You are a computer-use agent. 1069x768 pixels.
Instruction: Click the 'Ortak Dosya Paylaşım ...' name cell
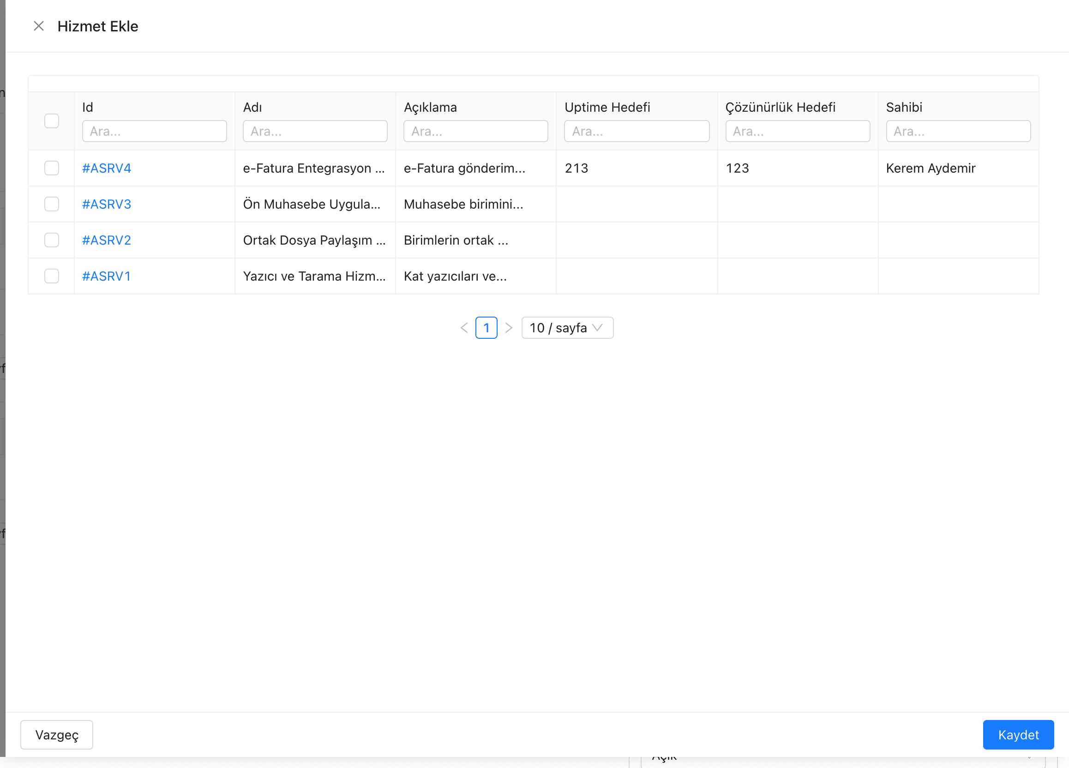coord(315,240)
